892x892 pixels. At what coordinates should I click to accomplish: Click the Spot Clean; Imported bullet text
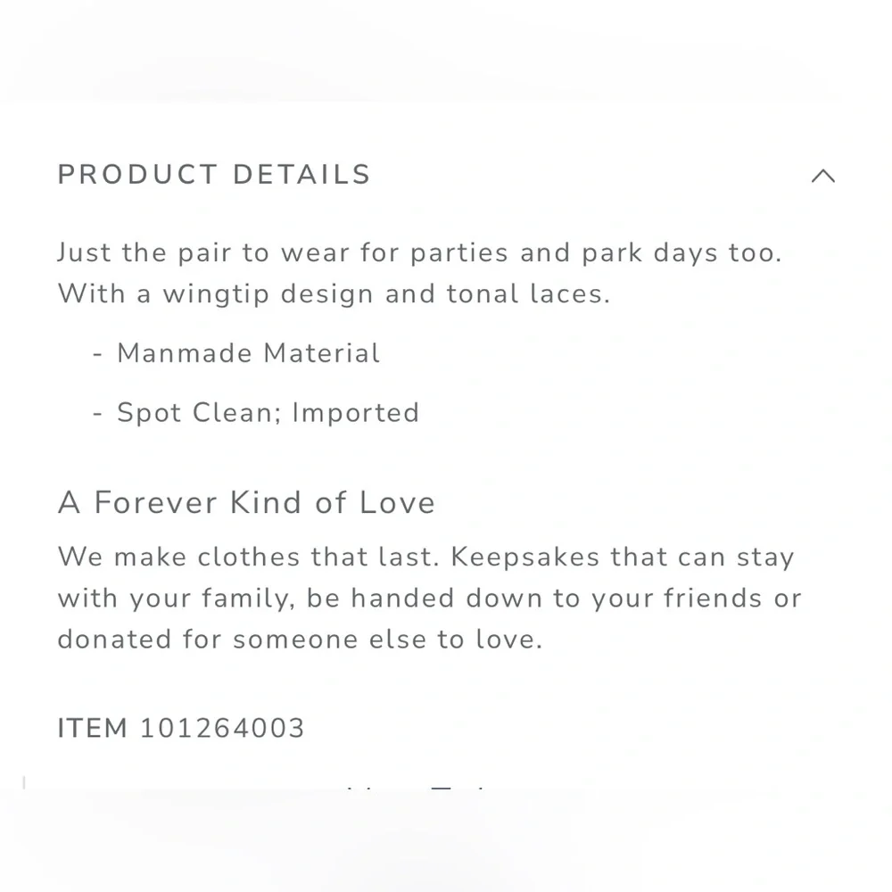tap(268, 412)
